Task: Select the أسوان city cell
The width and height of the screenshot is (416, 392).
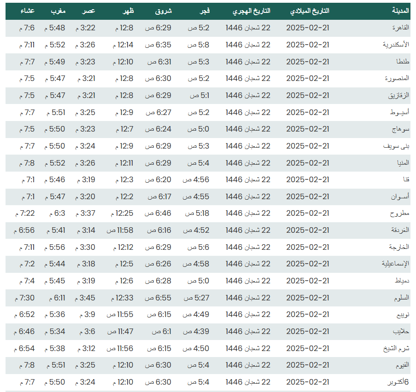Action: (x=400, y=196)
